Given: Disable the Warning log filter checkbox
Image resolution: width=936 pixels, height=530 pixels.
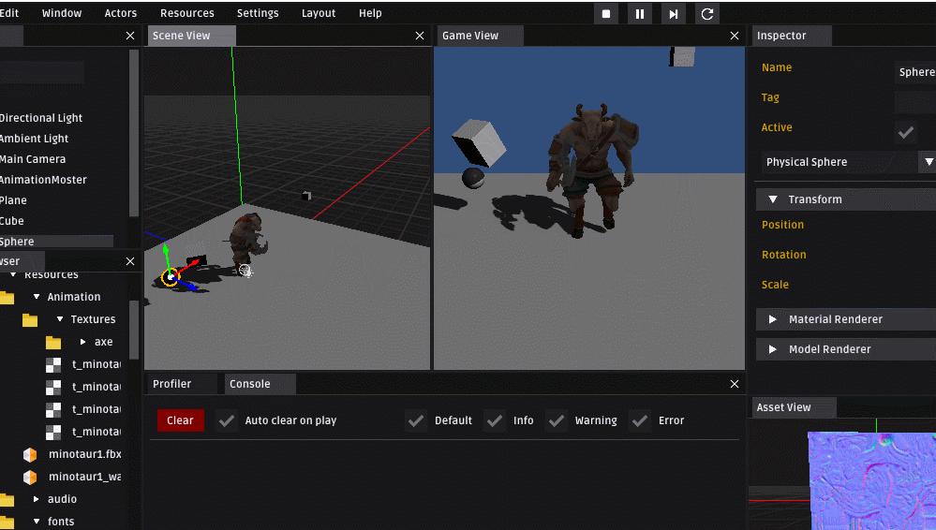Looking at the screenshot, I should click(557, 420).
